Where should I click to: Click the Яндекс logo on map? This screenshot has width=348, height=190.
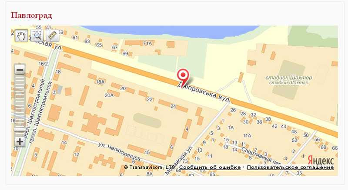click(x=321, y=160)
